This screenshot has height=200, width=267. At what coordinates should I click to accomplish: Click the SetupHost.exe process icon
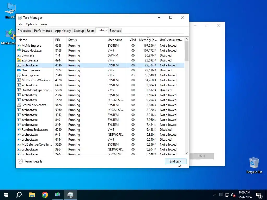[x=19, y=50]
